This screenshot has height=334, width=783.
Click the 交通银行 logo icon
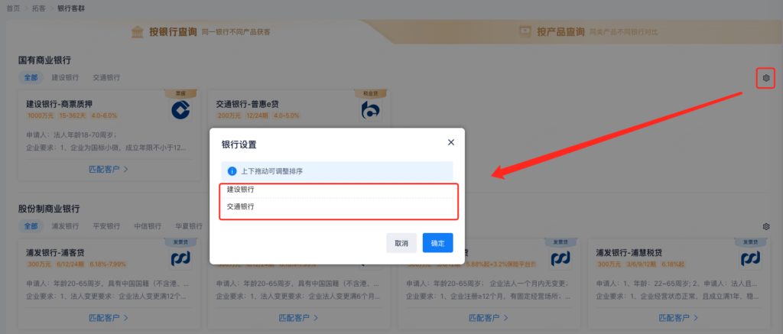(x=370, y=111)
